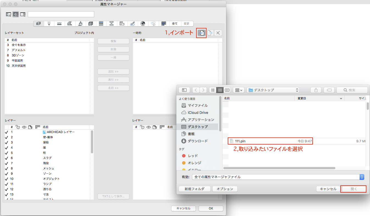
Task: Open the Line Types attribute tab icon
Action: tap(59, 24)
